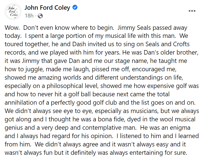Click the globe public-audience icon
204x157 pixels.
tap(40, 16)
